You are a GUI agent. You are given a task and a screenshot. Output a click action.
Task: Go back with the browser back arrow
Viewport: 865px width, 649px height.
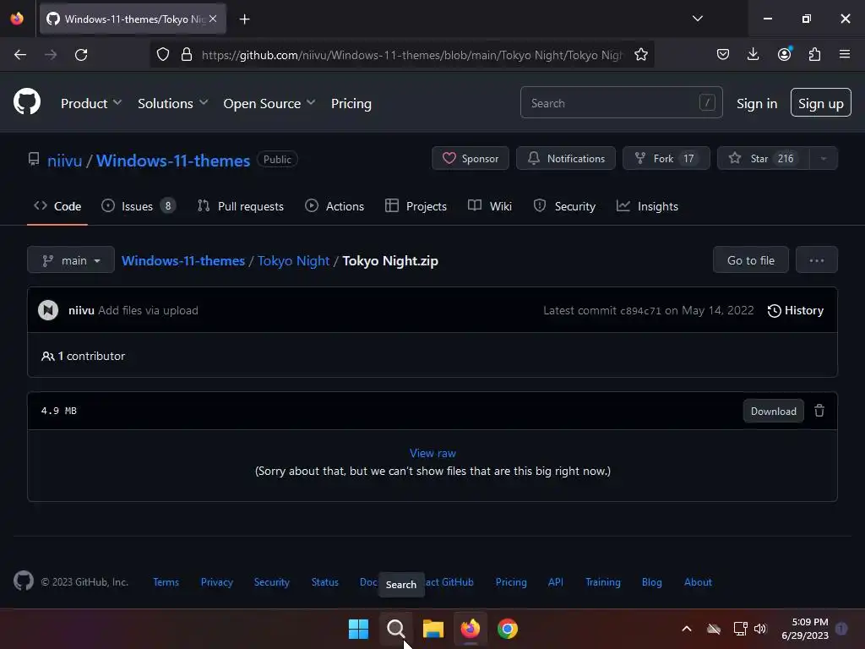pyautogui.click(x=20, y=55)
